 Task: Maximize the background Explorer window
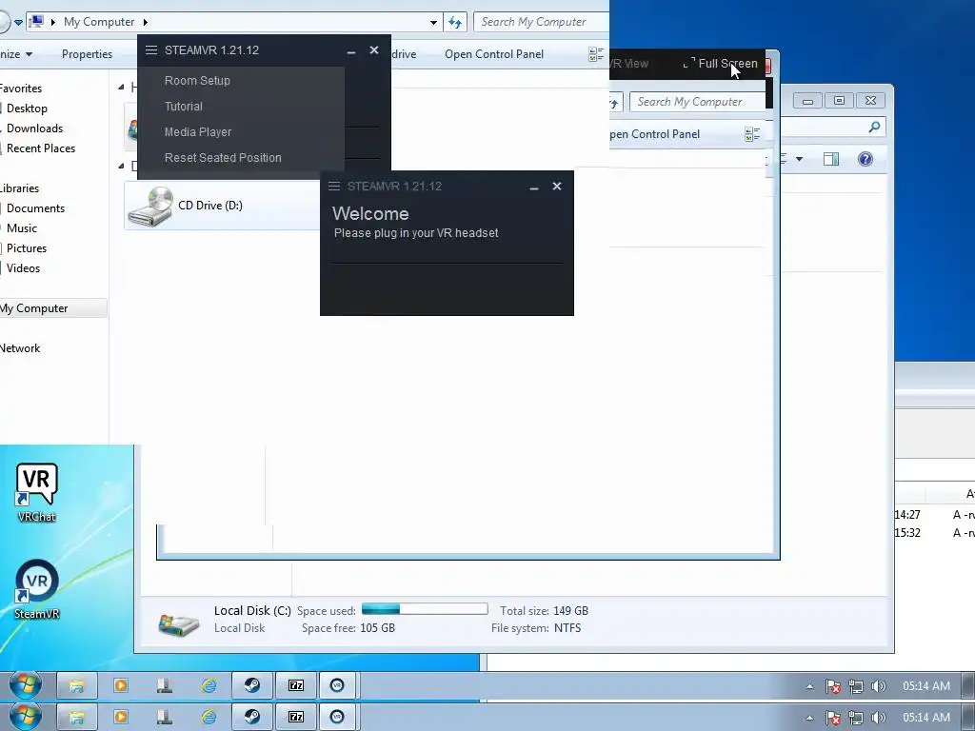pyautogui.click(x=839, y=101)
